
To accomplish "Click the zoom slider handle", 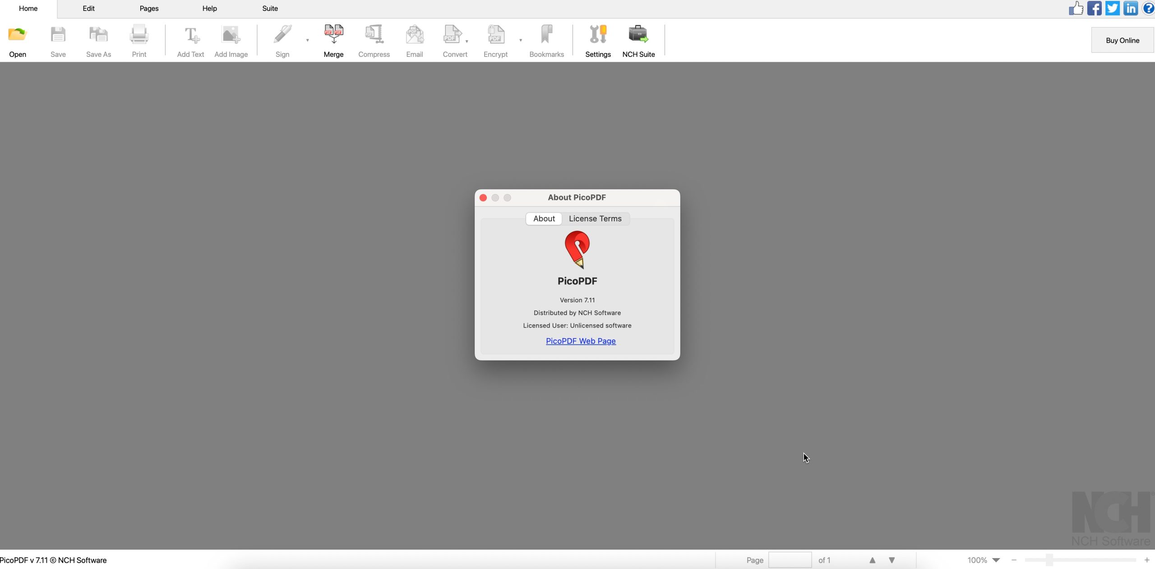I will coord(1049,560).
